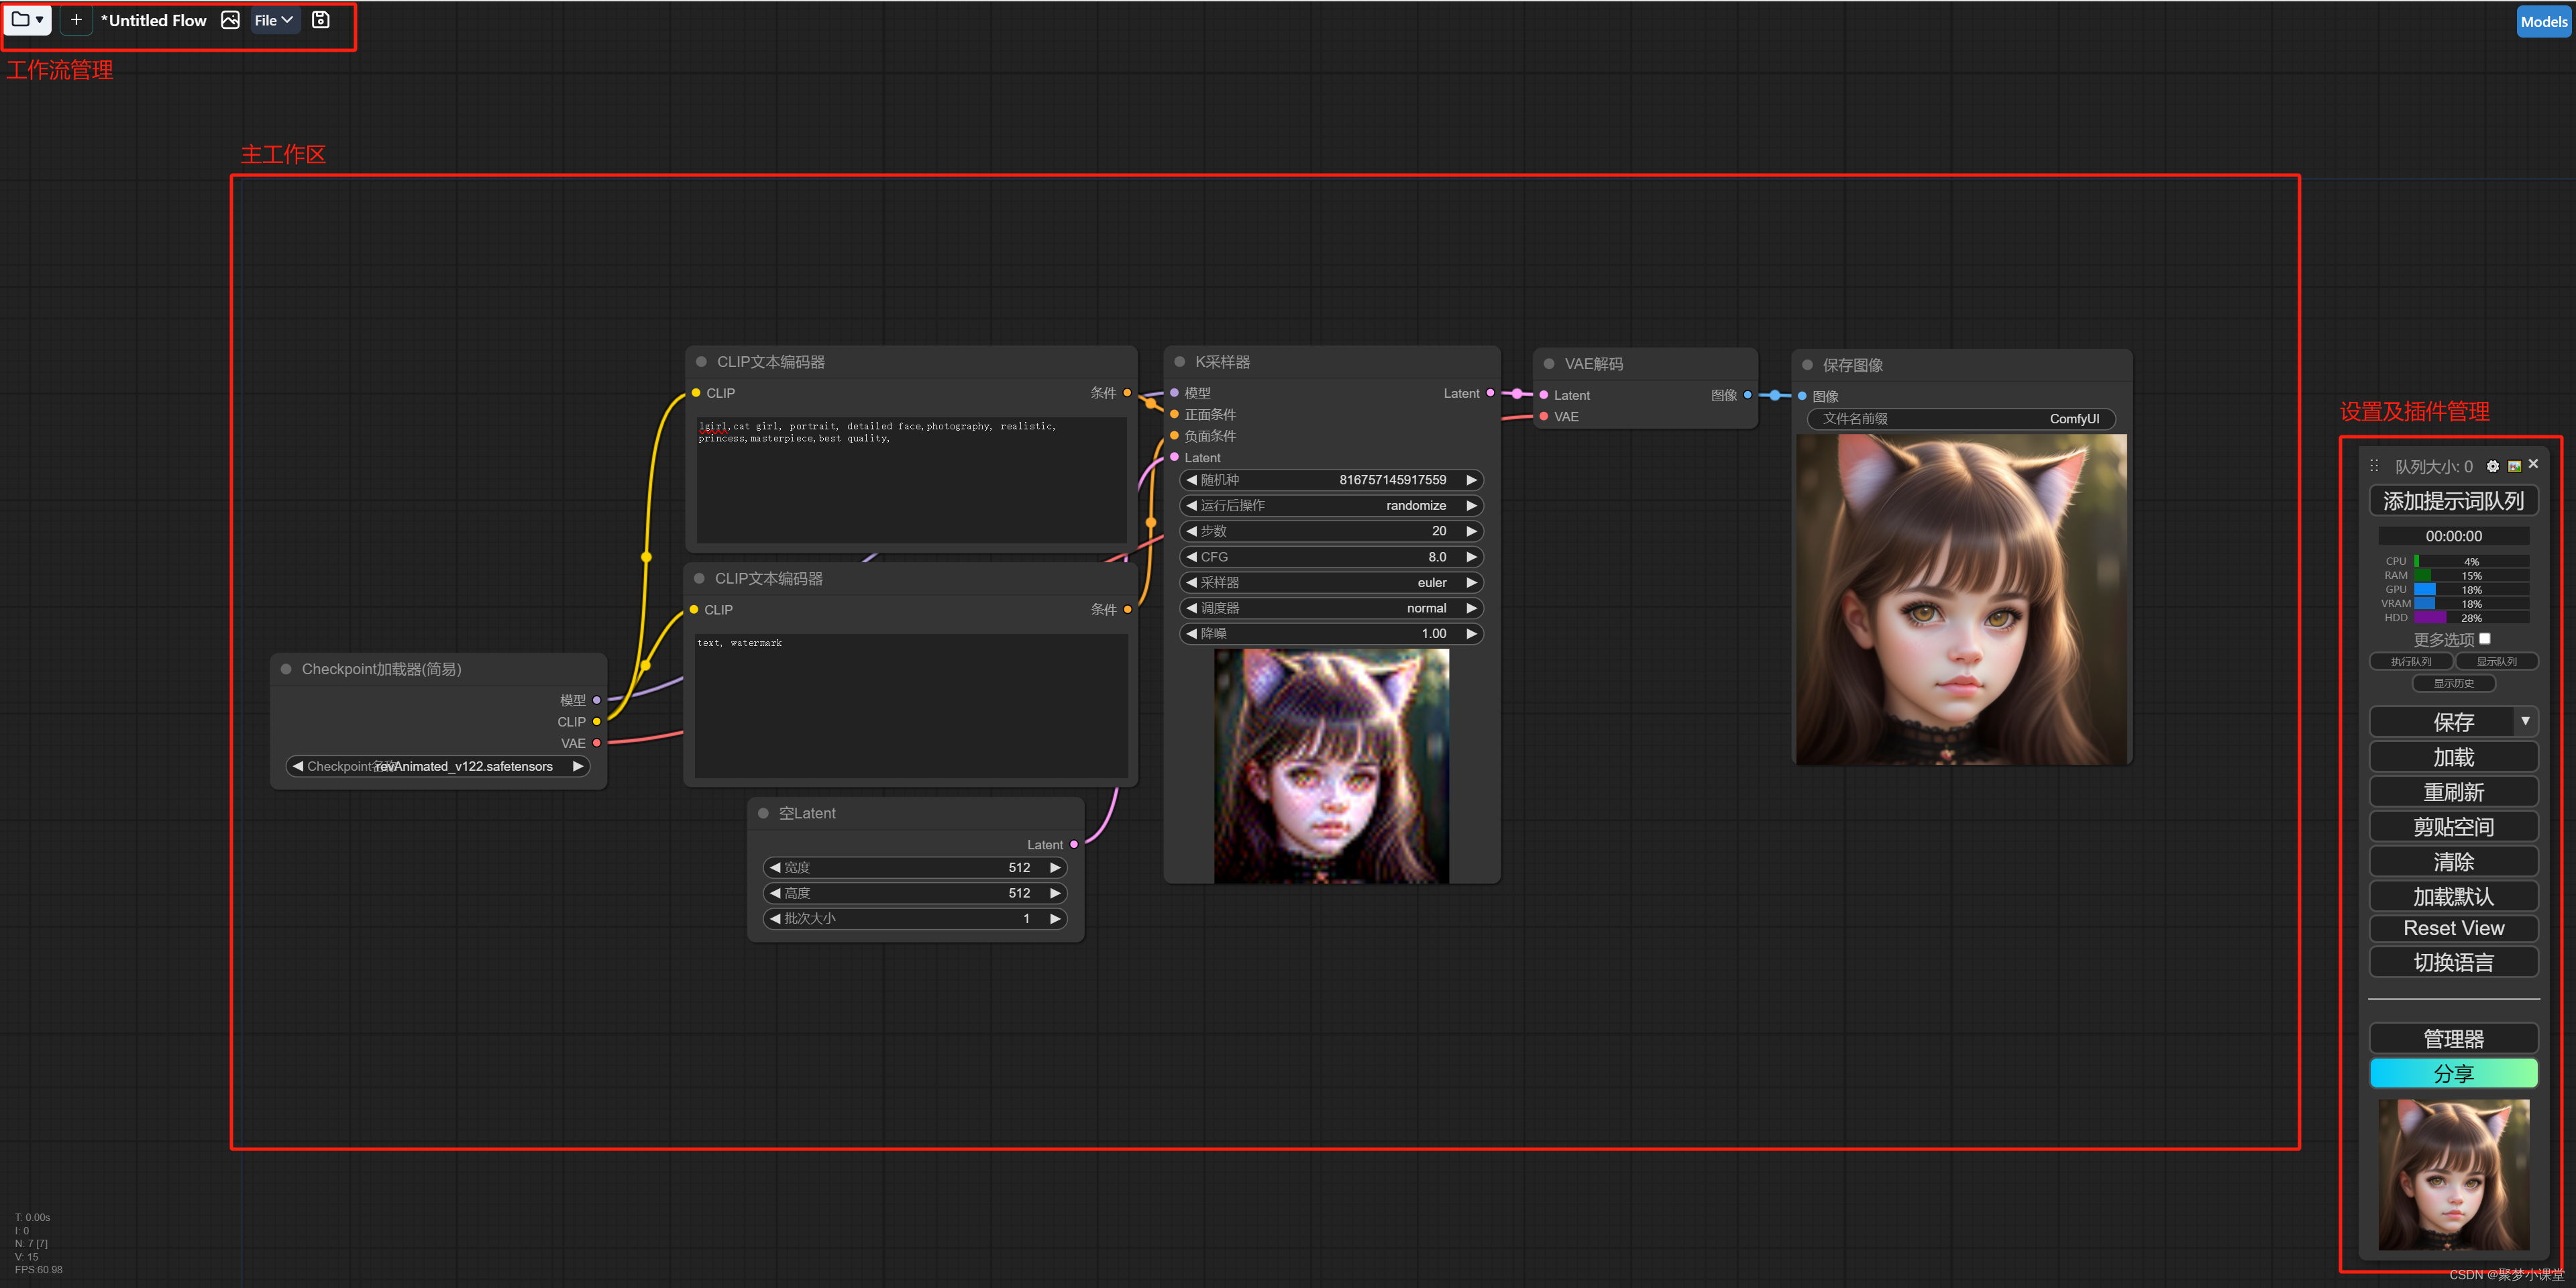Click the floppy disk save icon
Viewport: 2576px width, 1288px height.
pyautogui.click(x=320, y=20)
